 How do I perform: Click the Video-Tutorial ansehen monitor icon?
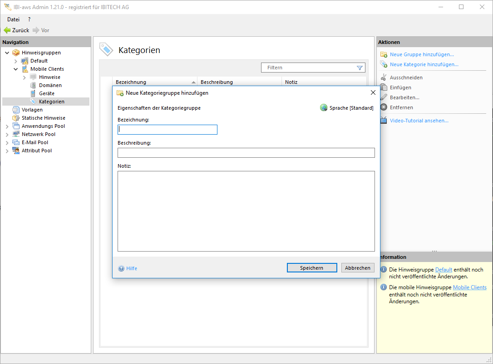[x=384, y=121]
